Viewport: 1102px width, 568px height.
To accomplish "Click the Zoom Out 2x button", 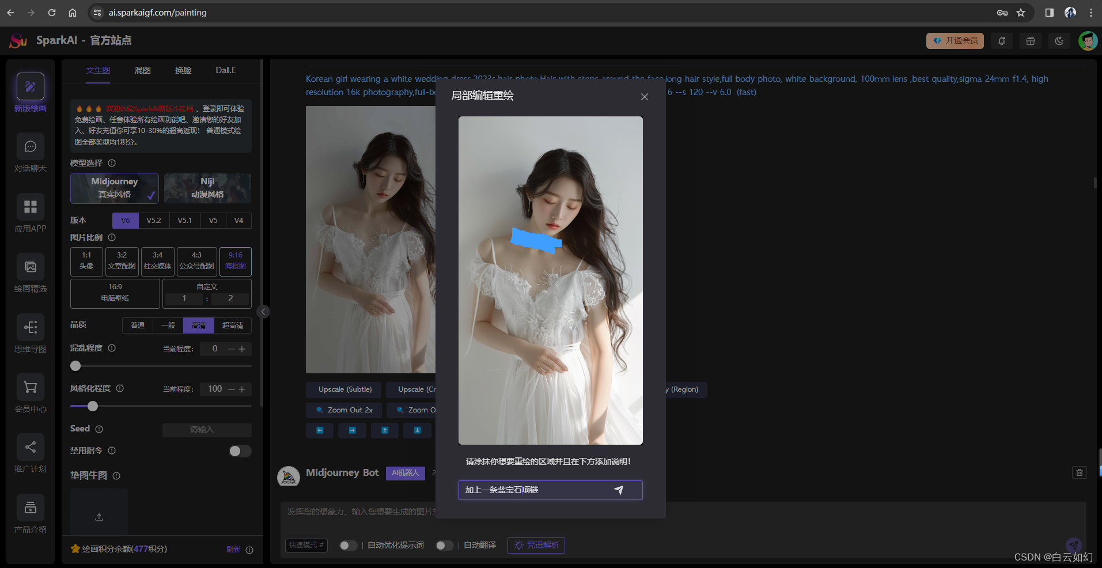I will 344,410.
